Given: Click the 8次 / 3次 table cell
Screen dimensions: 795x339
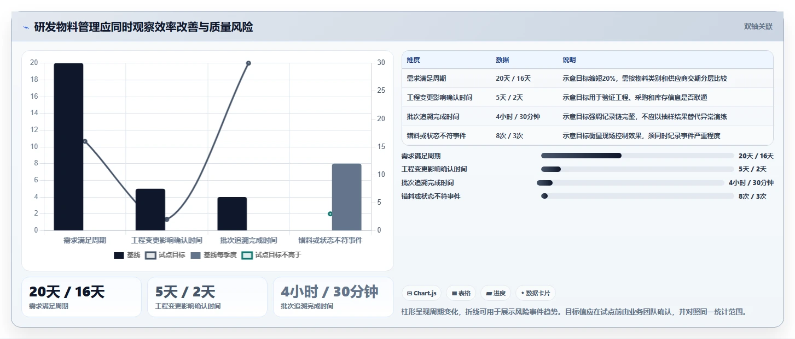Looking at the screenshot, I should [509, 136].
